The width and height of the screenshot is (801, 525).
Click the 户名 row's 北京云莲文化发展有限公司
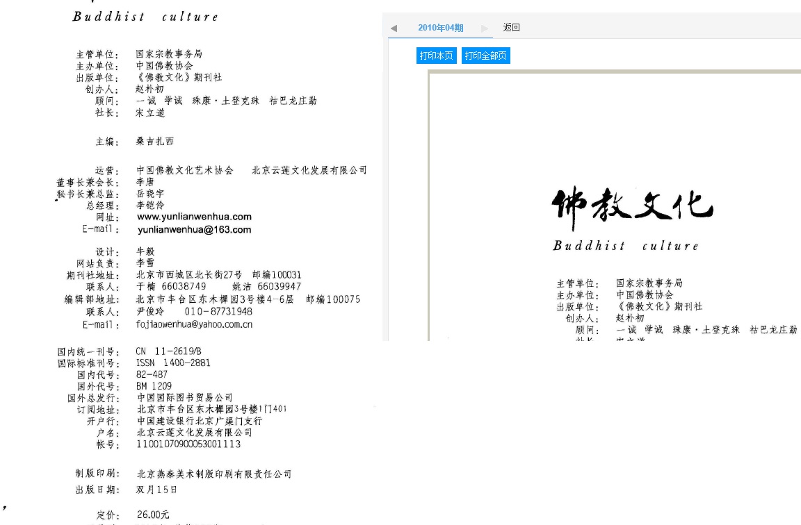194,433
